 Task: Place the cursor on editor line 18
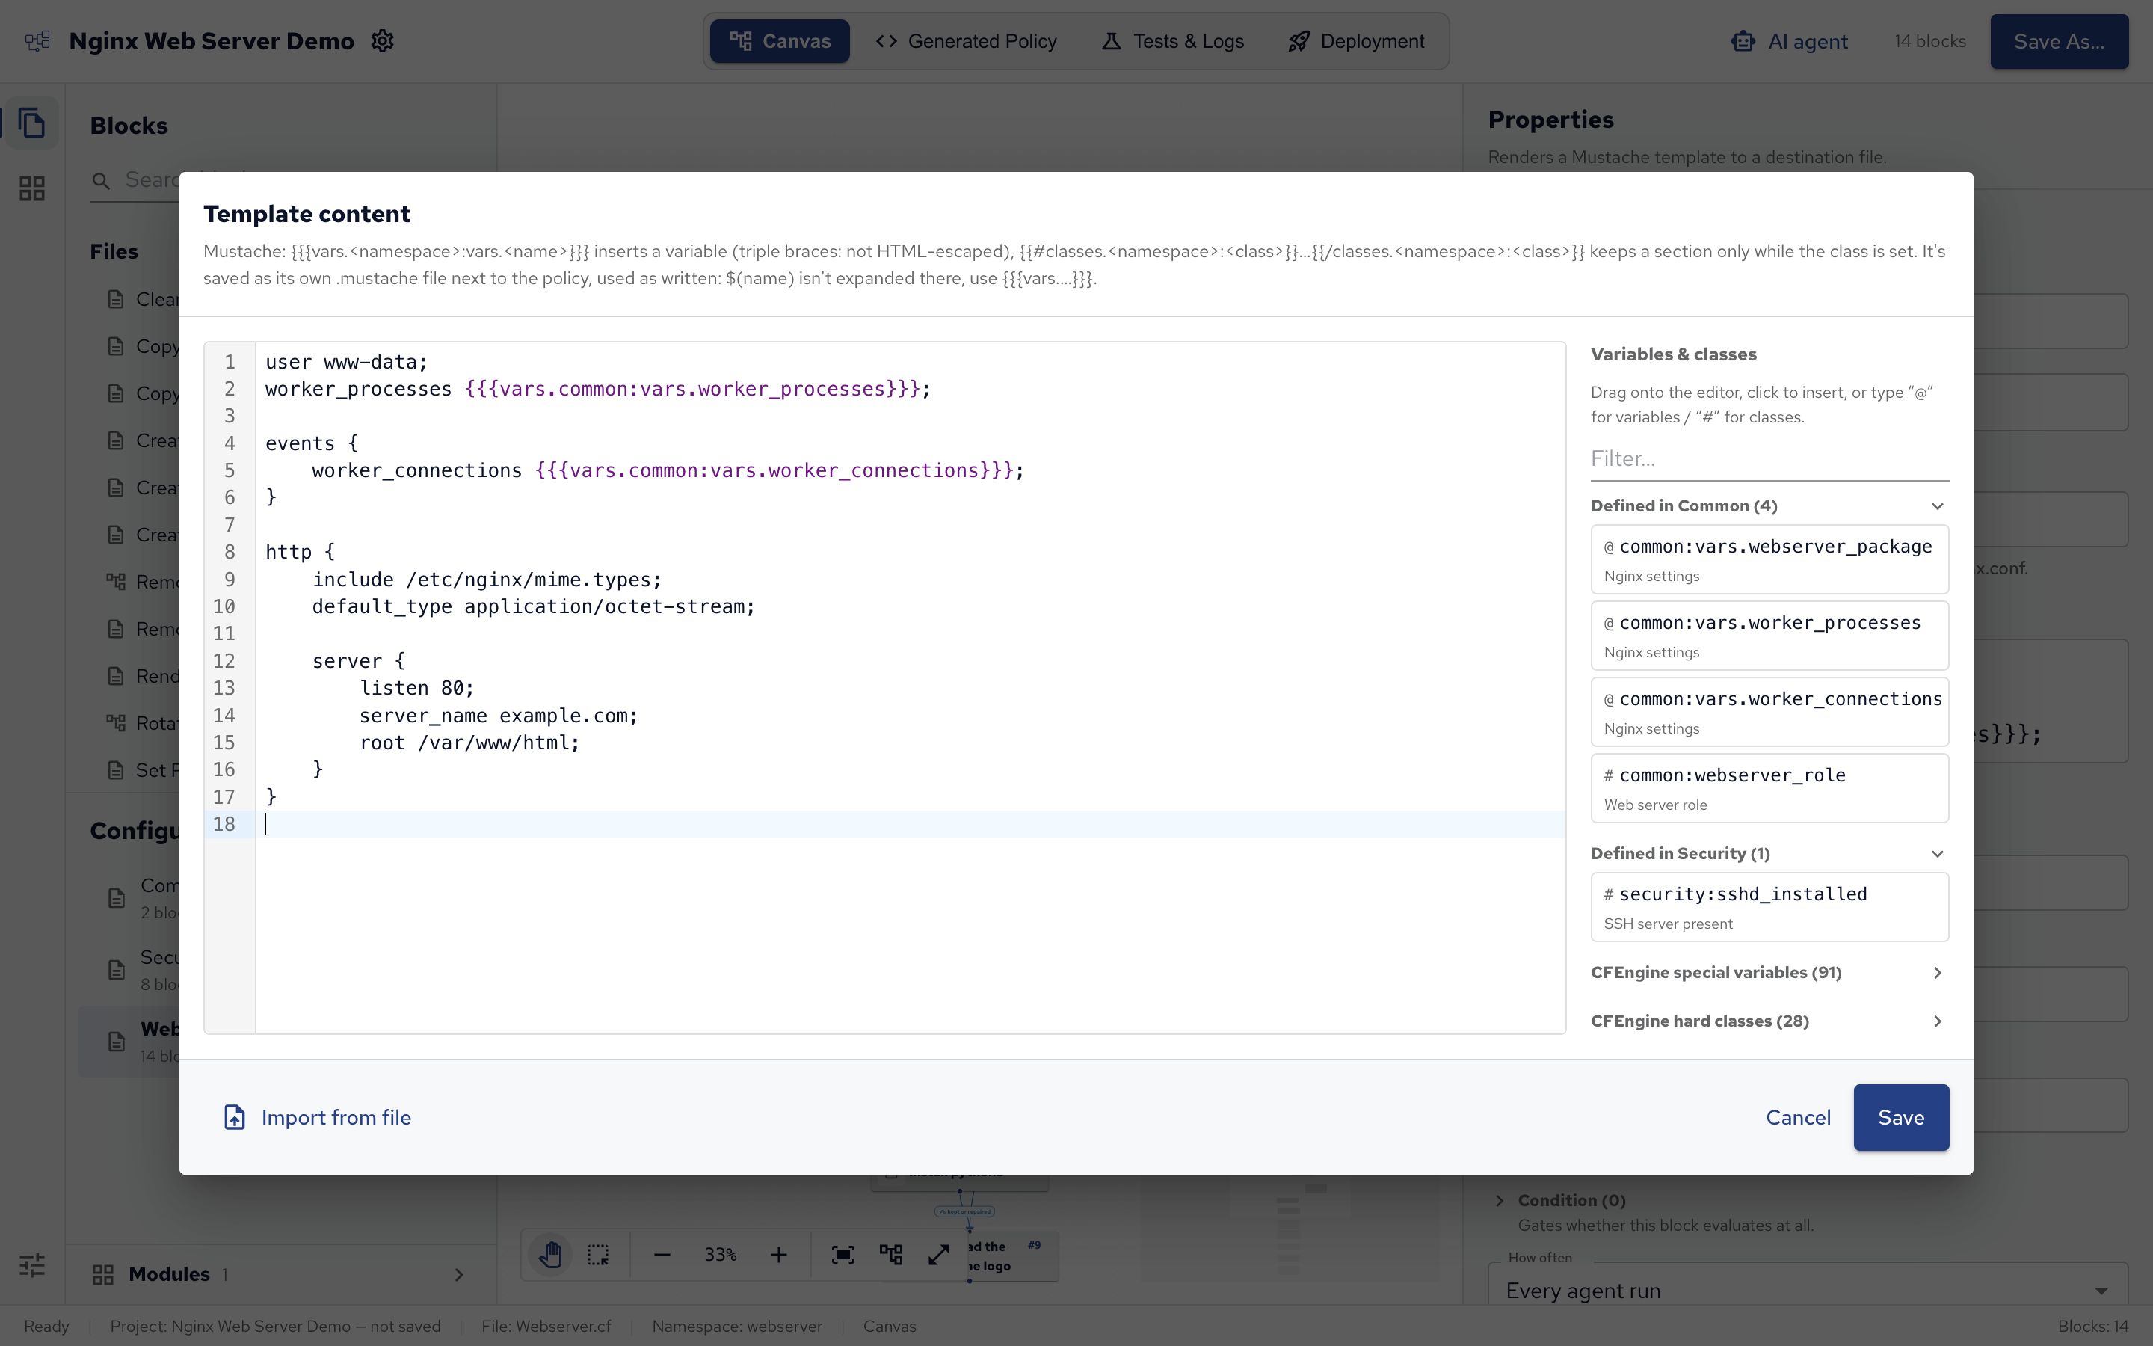pyautogui.click(x=910, y=824)
